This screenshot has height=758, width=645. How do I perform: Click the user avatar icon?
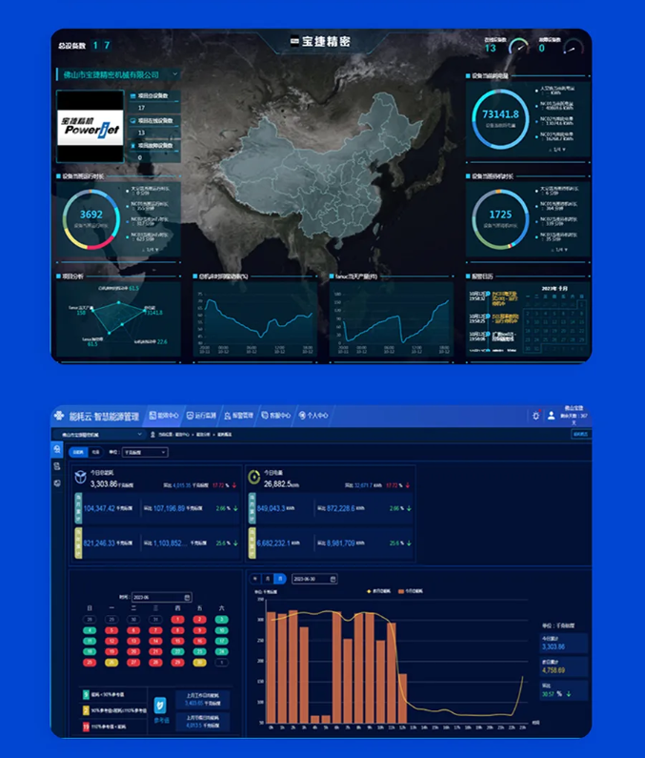pos(552,416)
